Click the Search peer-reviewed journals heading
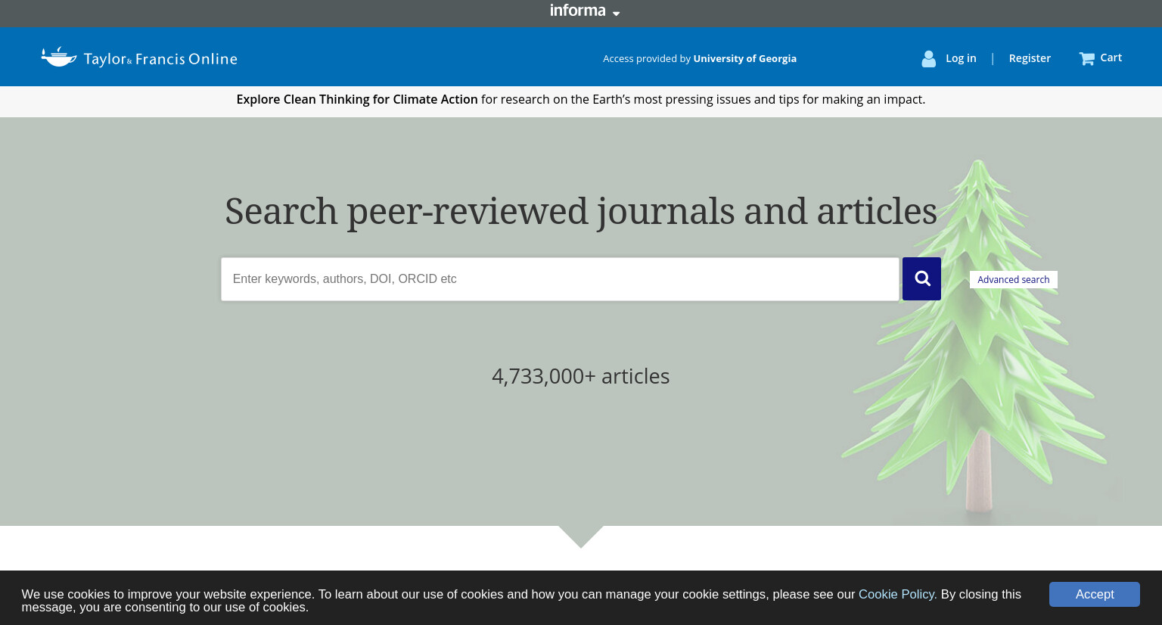This screenshot has width=1162, height=625. (581, 211)
